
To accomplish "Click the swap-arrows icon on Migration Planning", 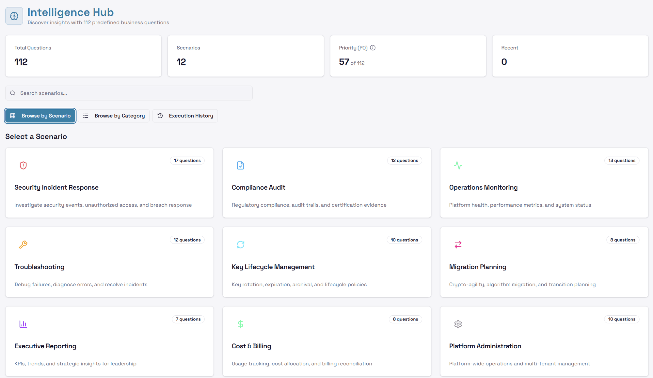I will 458,244.
